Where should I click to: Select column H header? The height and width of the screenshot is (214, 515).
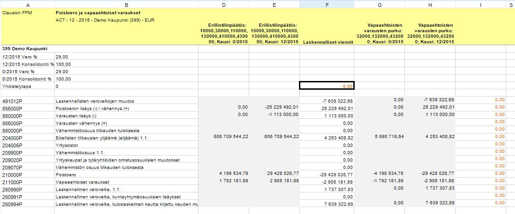click(430, 4)
